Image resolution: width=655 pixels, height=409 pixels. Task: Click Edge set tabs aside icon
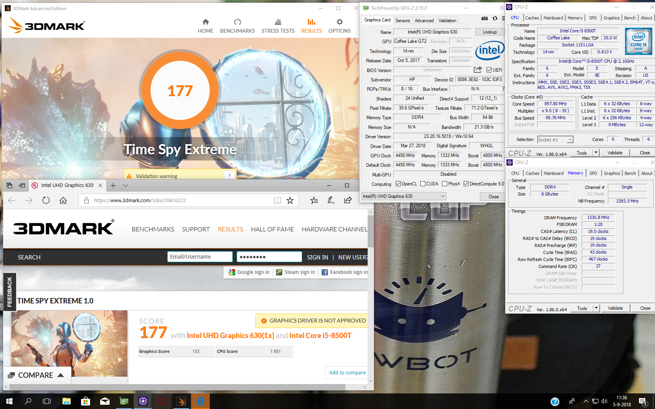(22, 185)
